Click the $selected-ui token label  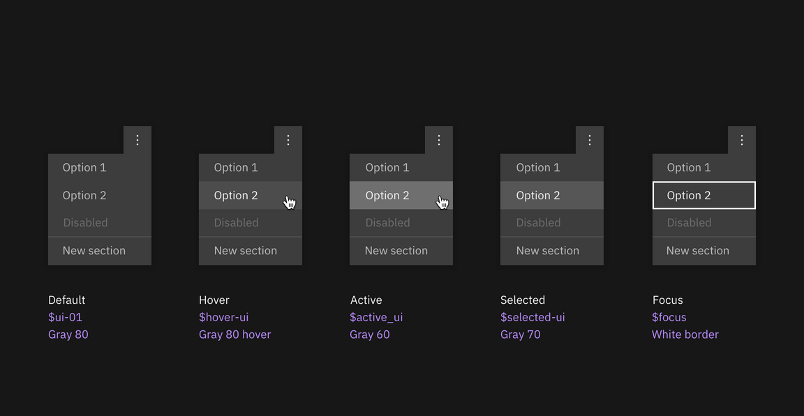(533, 317)
